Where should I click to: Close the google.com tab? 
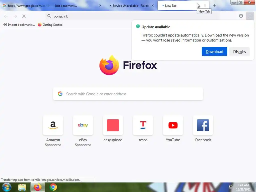[48, 5]
